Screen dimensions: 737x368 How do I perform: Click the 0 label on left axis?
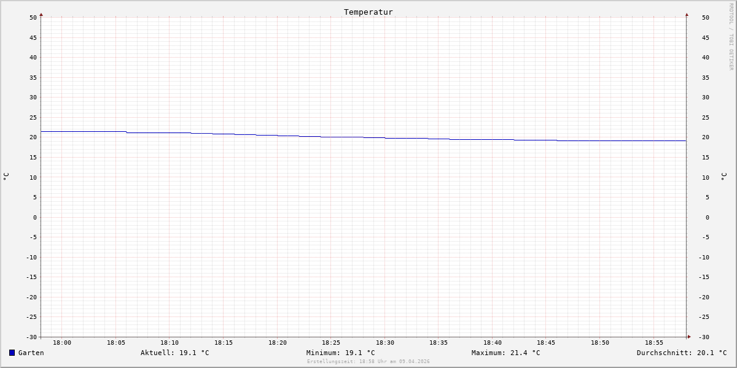[x=35, y=217]
